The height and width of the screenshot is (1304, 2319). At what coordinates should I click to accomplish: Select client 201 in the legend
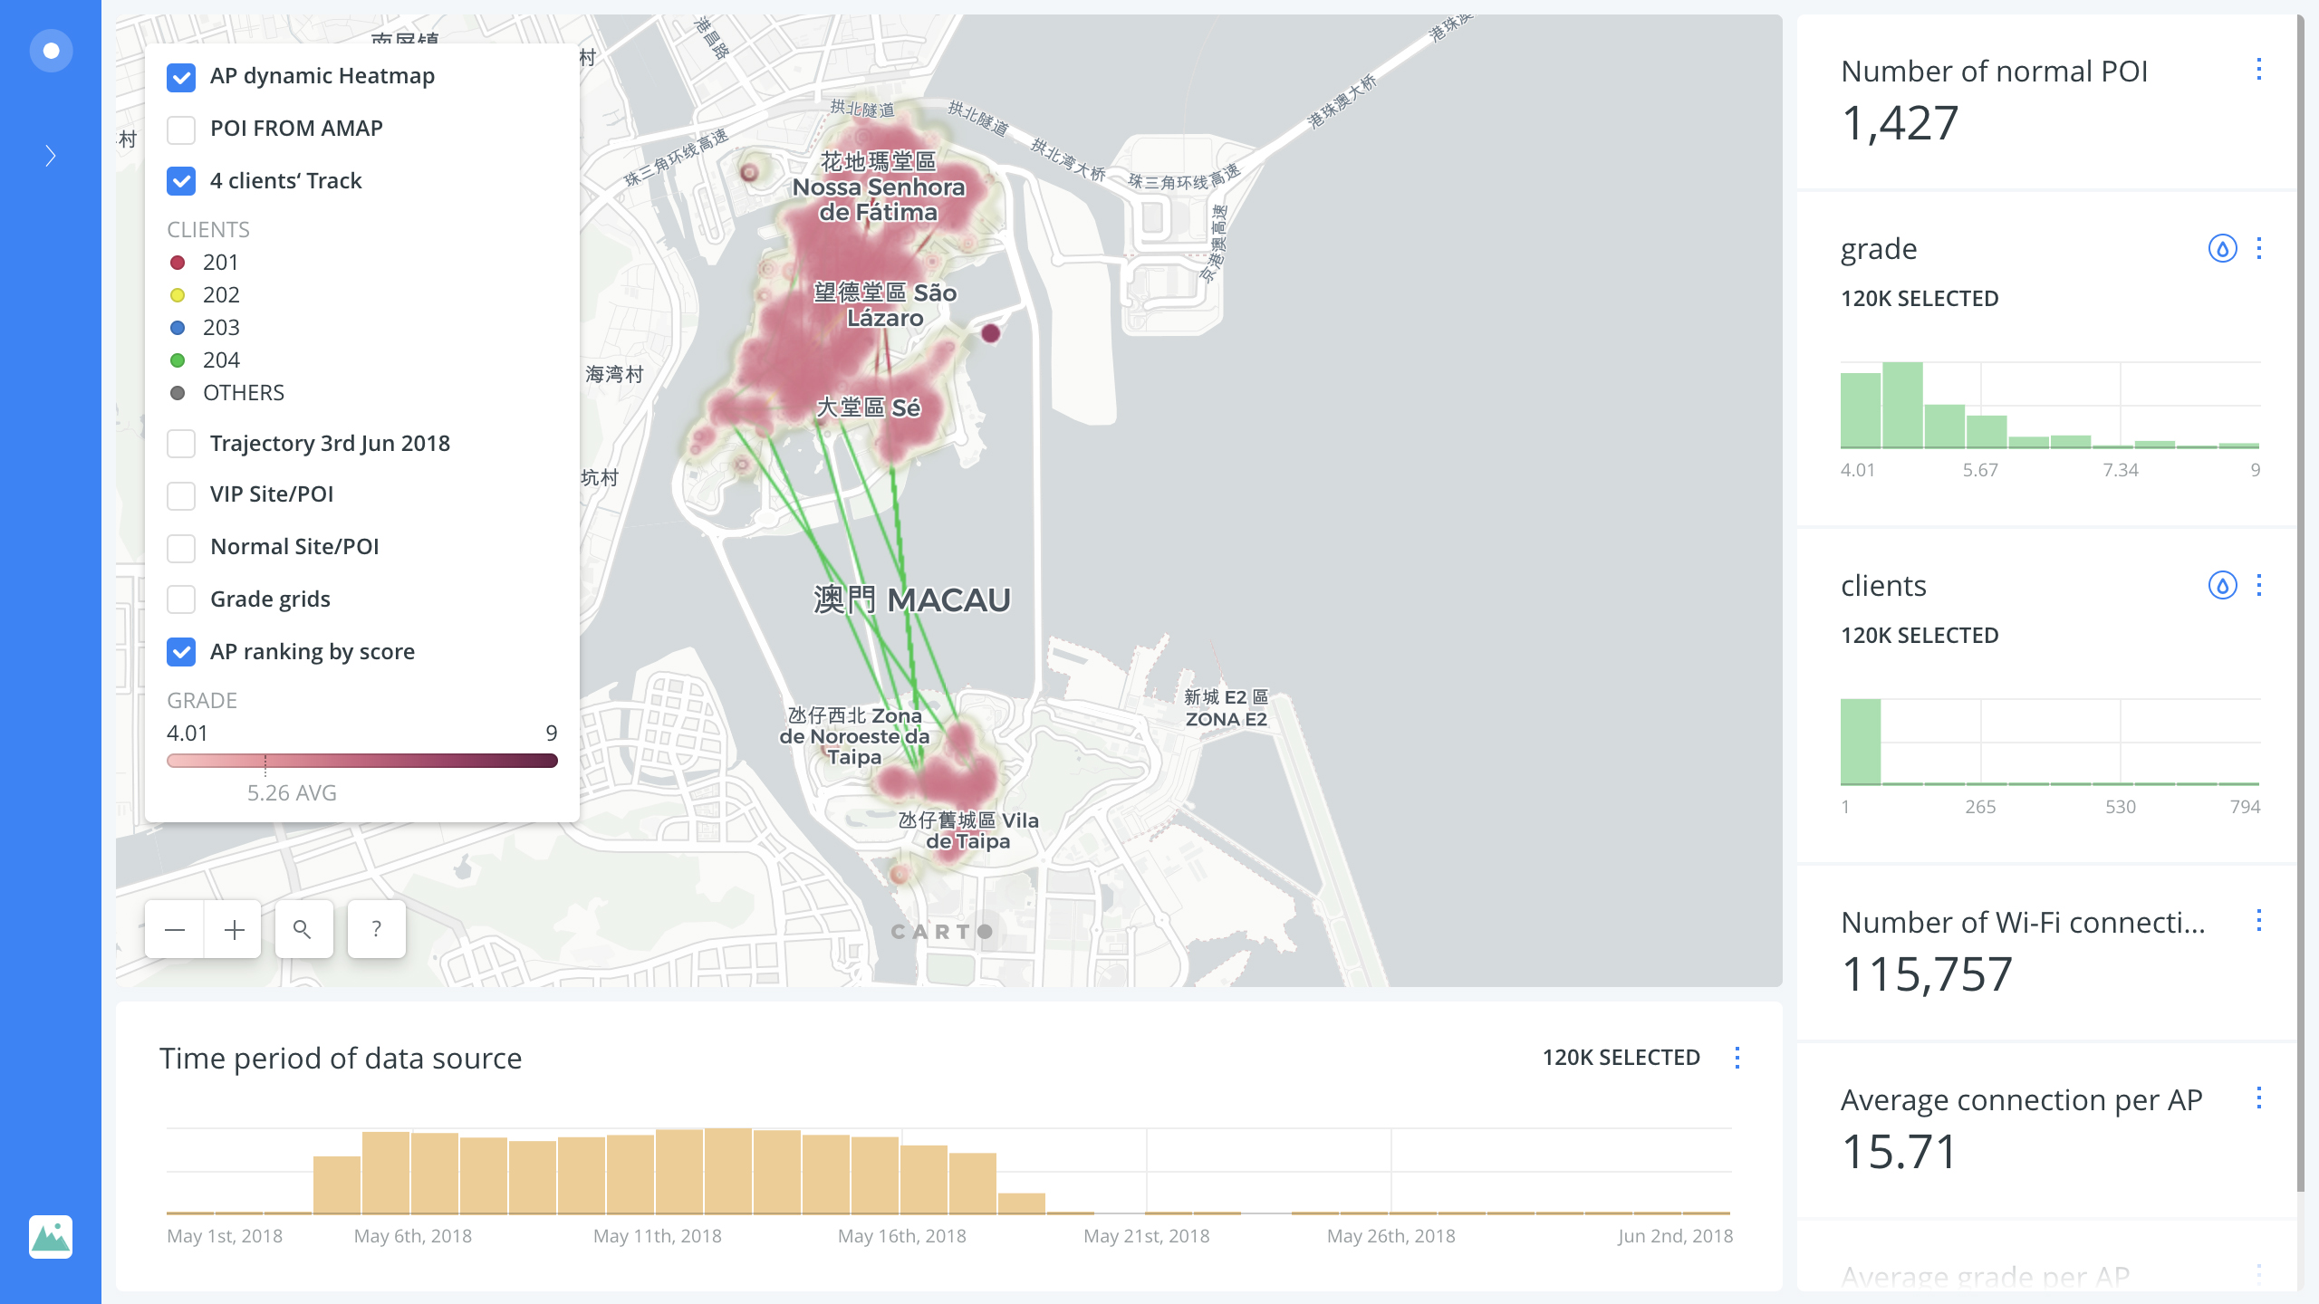pos(220,263)
